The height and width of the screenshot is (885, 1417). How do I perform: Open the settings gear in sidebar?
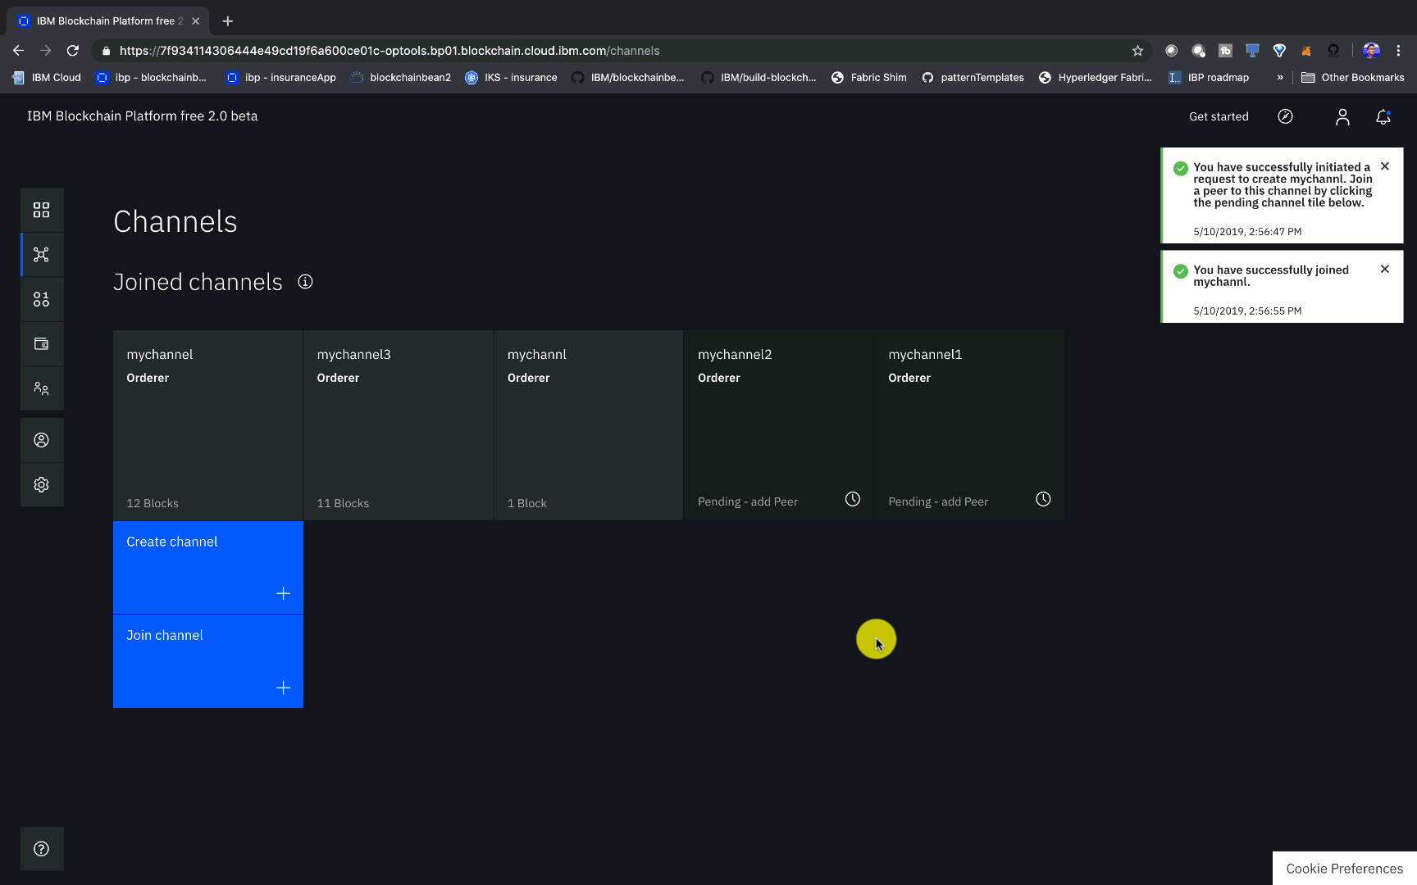tap(41, 484)
